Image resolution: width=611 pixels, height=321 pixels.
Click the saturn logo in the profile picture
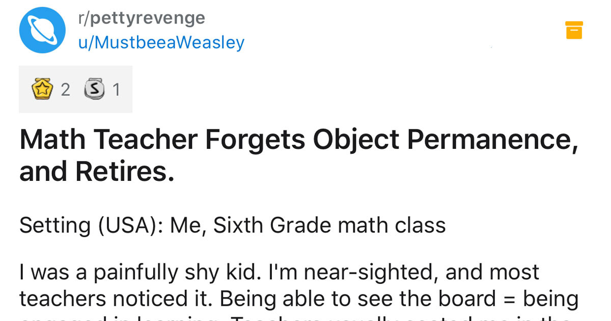pyautogui.click(x=42, y=30)
